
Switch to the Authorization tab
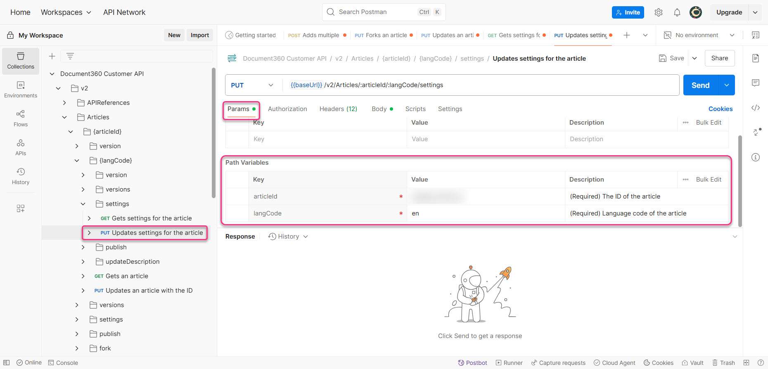point(287,109)
